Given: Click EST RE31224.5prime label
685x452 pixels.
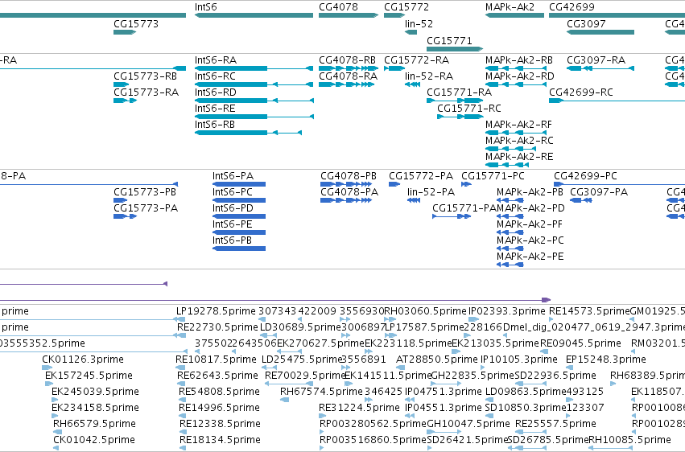Looking at the screenshot, I should click(360, 409).
